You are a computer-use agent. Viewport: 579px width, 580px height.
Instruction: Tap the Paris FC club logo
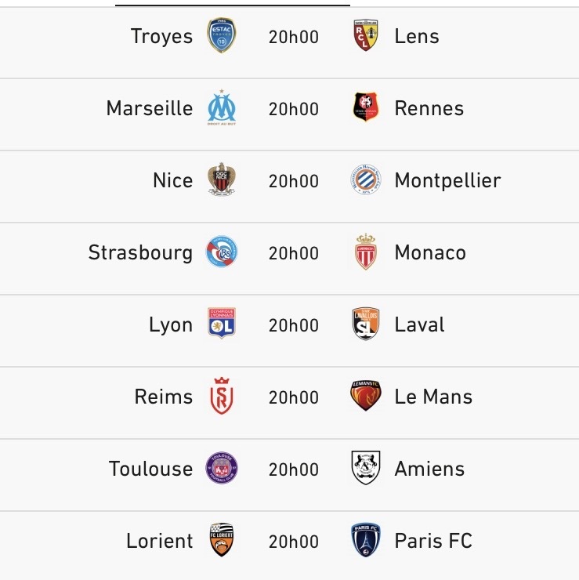click(366, 541)
